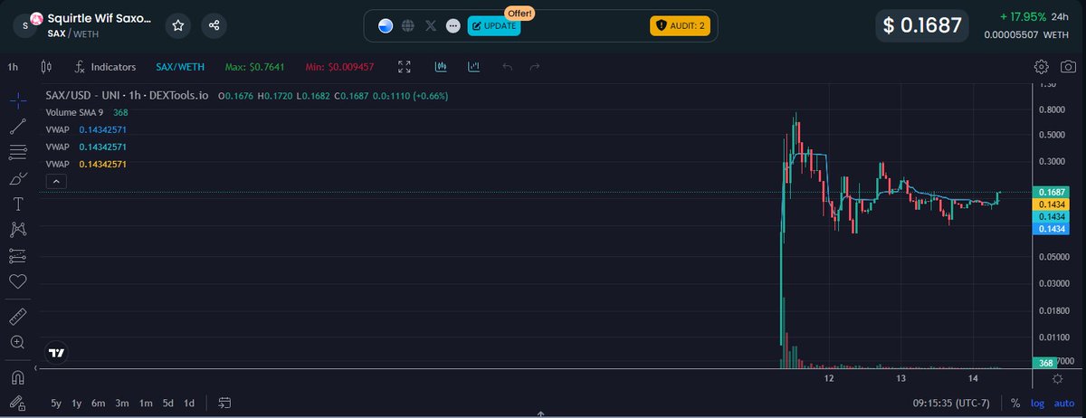Add token to favorites with star icon

point(178,25)
